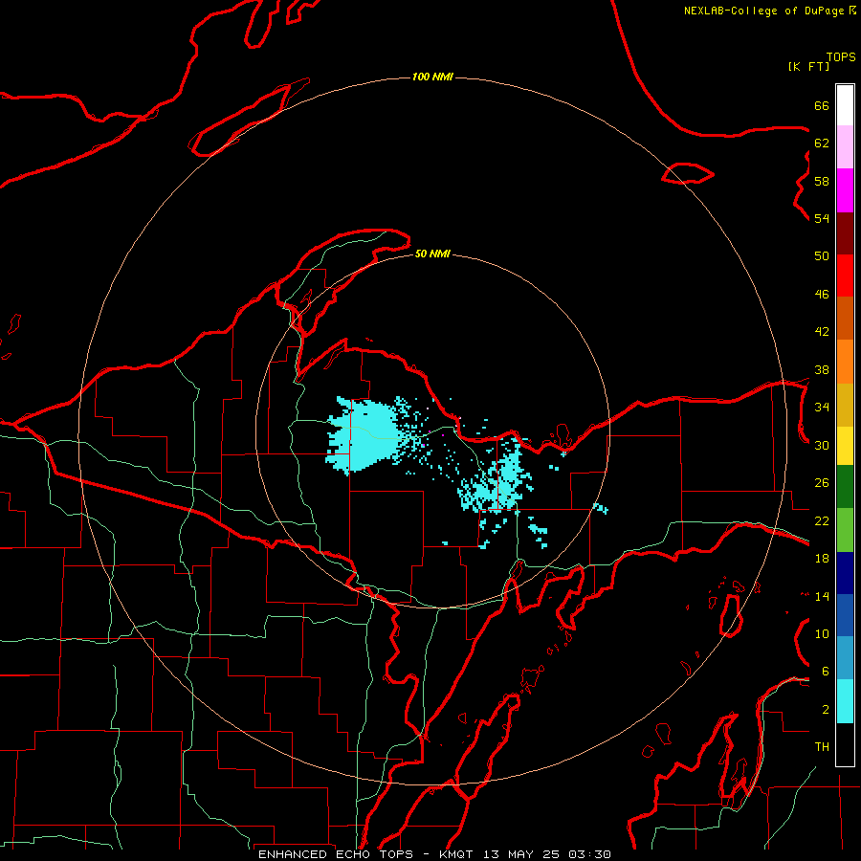Click the legend value '50'
This screenshot has width=861, height=861.
click(x=822, y=256)
